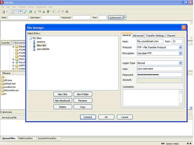Image resolution: width=194 pixels, height=145 pixels.
Task: Click the Copy button
Action: [83, 107]
